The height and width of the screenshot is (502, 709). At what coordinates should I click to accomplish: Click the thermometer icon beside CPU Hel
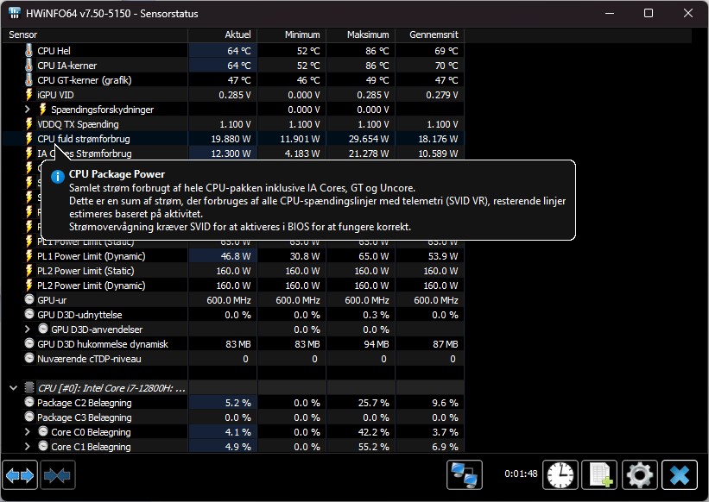(x=28, y=51)
